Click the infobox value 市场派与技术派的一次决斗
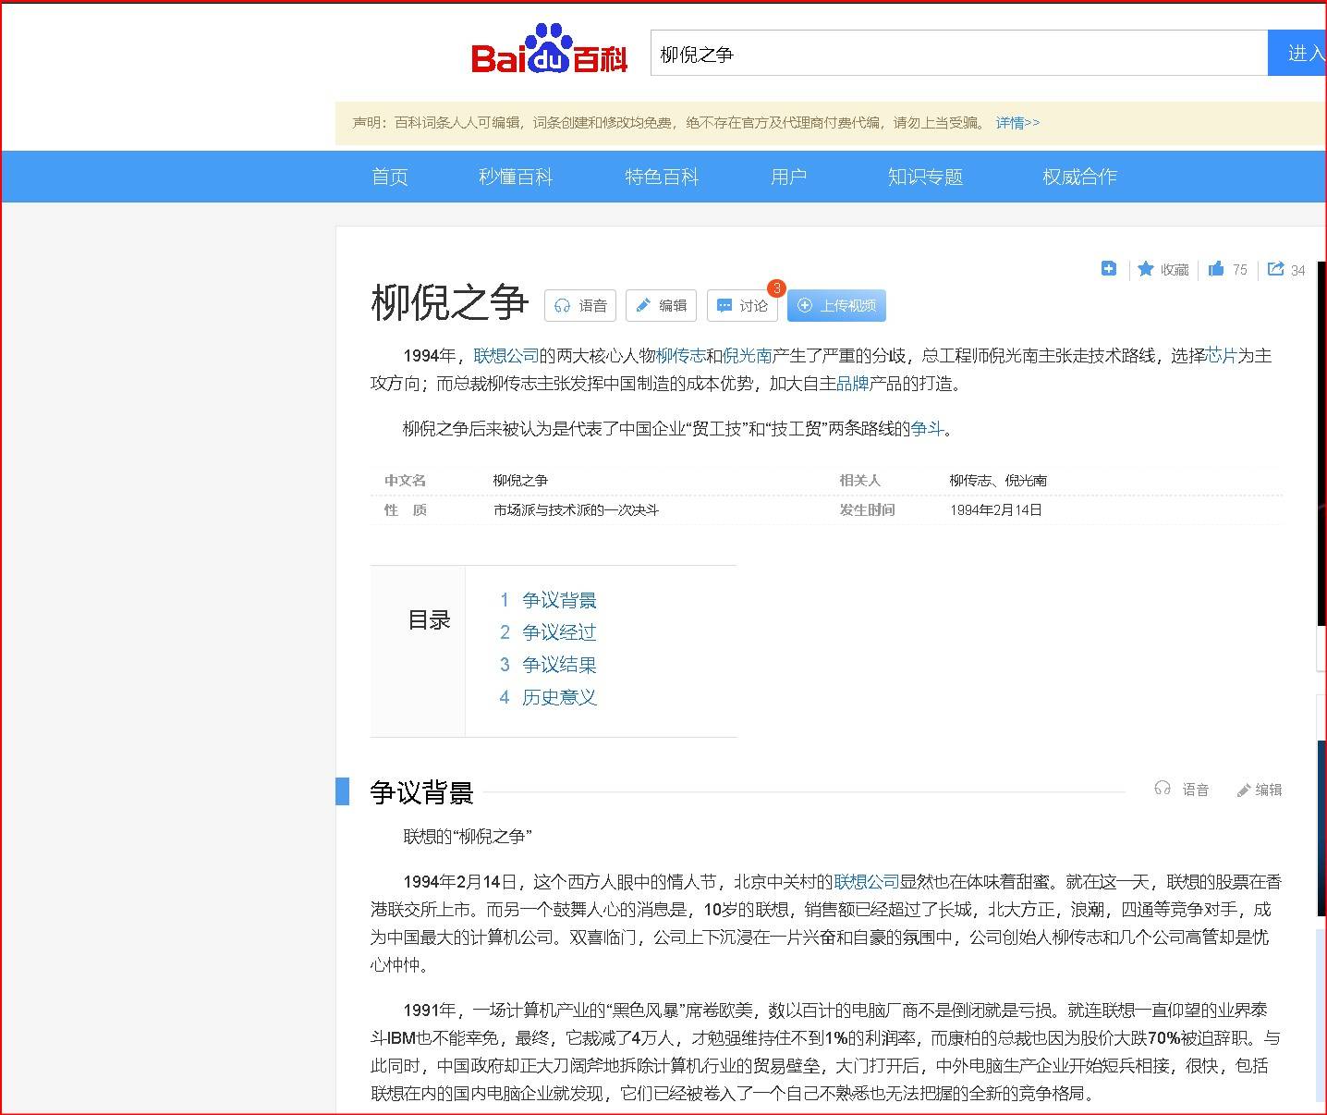Image resolution: width=1327 pixels, height=1115 pixels. (576, 509)
